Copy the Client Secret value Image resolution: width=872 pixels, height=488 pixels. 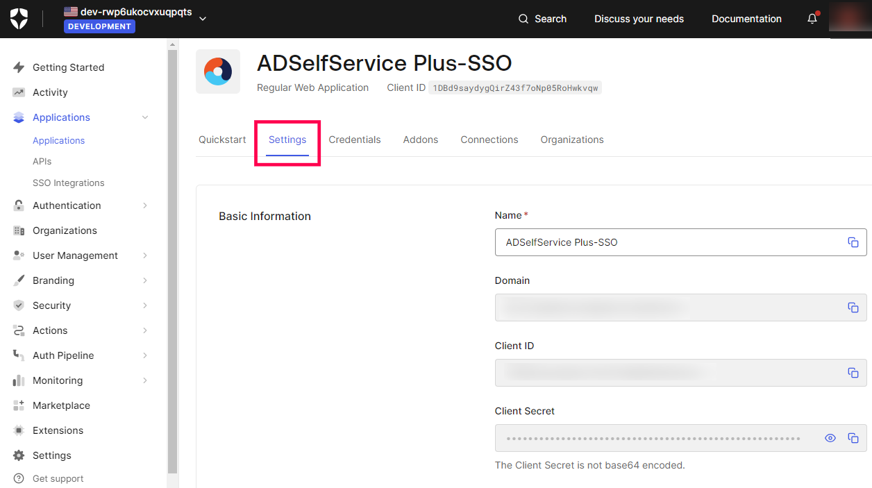click(x=853, y=438)
